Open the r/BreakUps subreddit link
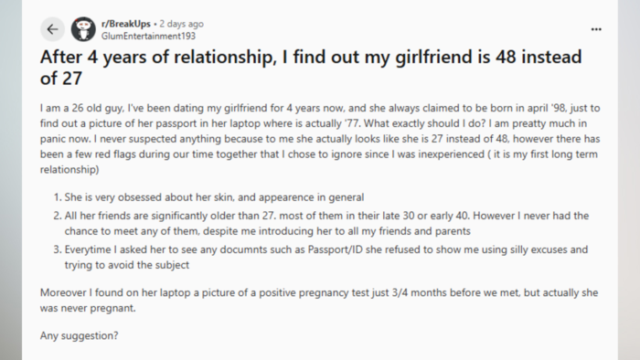640x360 pixels. coord(126,24)
